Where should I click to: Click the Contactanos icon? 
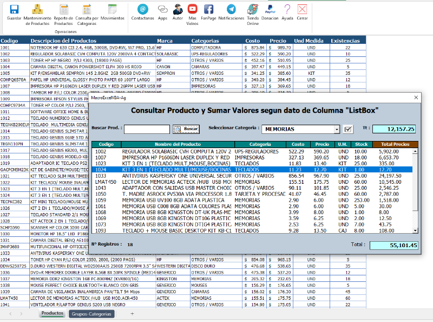[x=142, y=9]
